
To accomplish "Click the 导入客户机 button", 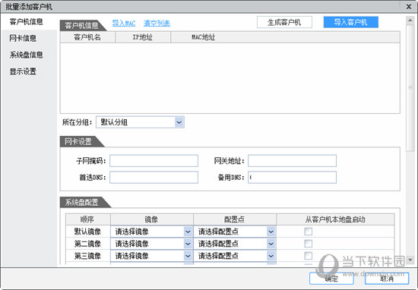I will click(351, 22).
